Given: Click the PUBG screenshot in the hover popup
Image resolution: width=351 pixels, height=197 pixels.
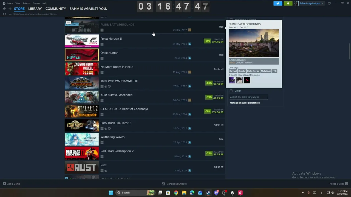Looking at the screenshot, I should (254, 43).
